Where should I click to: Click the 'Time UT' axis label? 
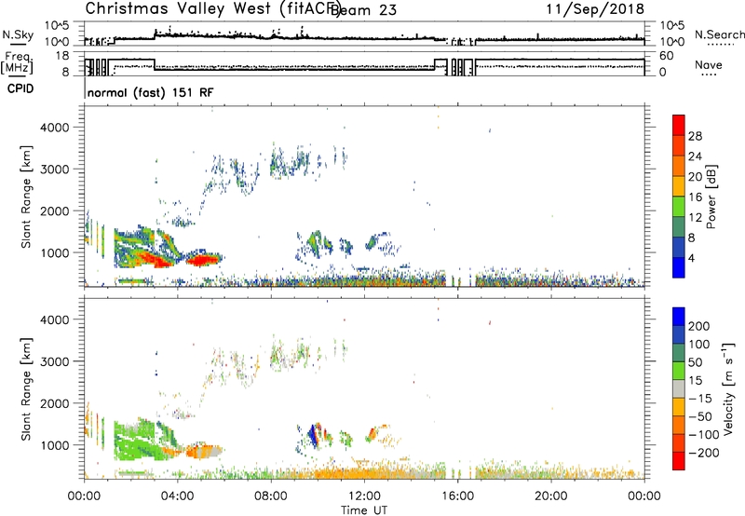click(364, 510)
